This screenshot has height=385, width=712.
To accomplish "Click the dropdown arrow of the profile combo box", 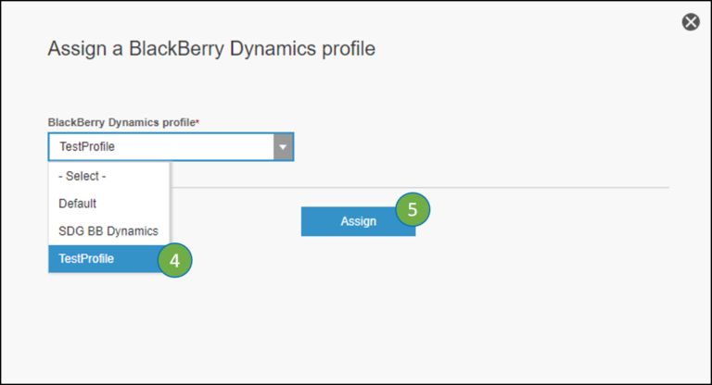I will tap(283, 147).
